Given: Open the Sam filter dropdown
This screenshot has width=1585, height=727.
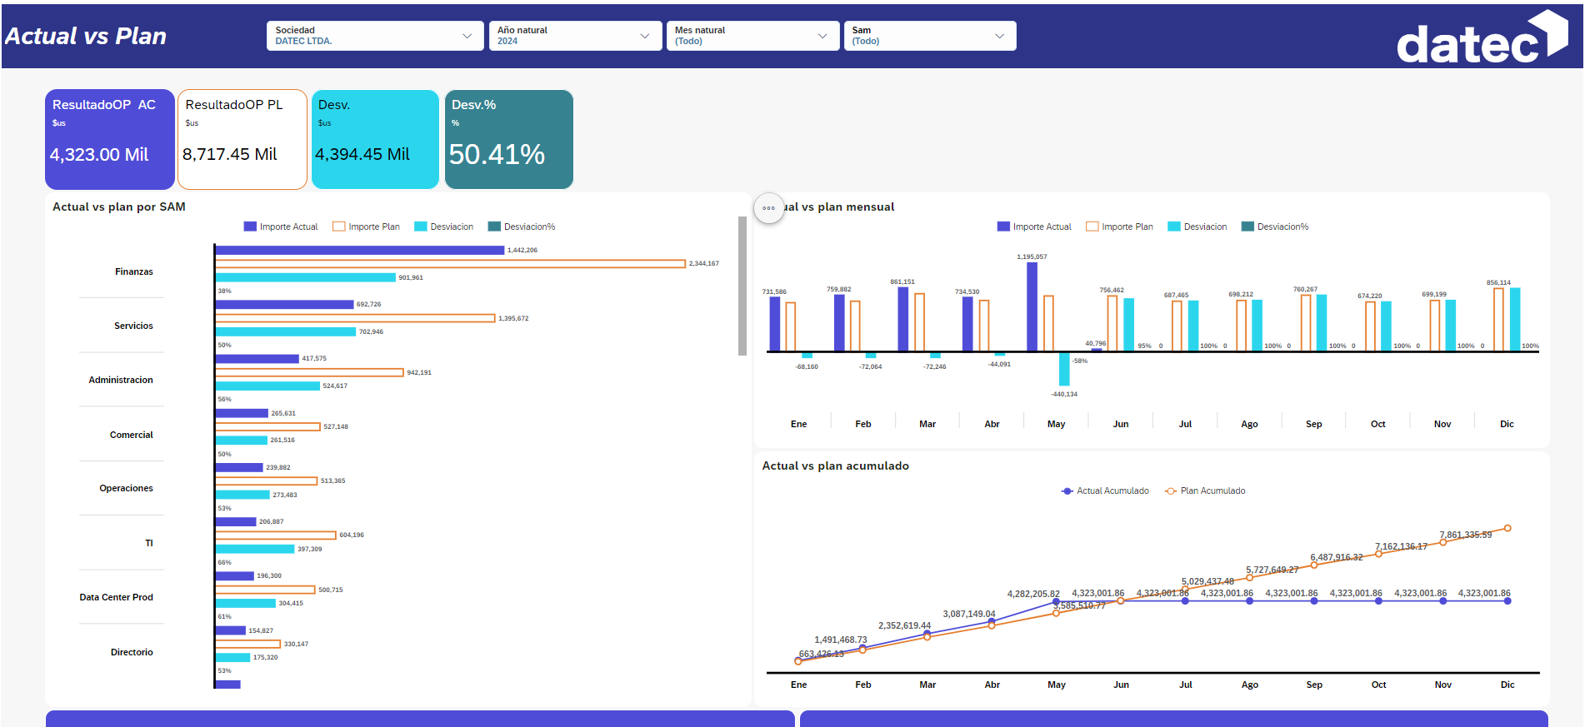Looking at the screenshot, I should tap(929, 36).
